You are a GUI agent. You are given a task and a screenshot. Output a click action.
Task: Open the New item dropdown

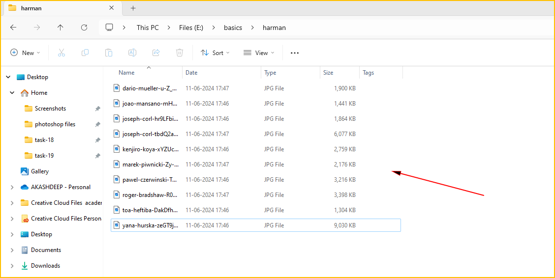[25, 53]
